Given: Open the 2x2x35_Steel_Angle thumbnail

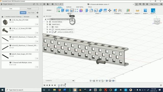Looking at the screenshot, I should click(5, 56).
